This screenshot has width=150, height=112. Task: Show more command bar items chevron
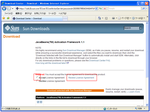tap(147, 17)
